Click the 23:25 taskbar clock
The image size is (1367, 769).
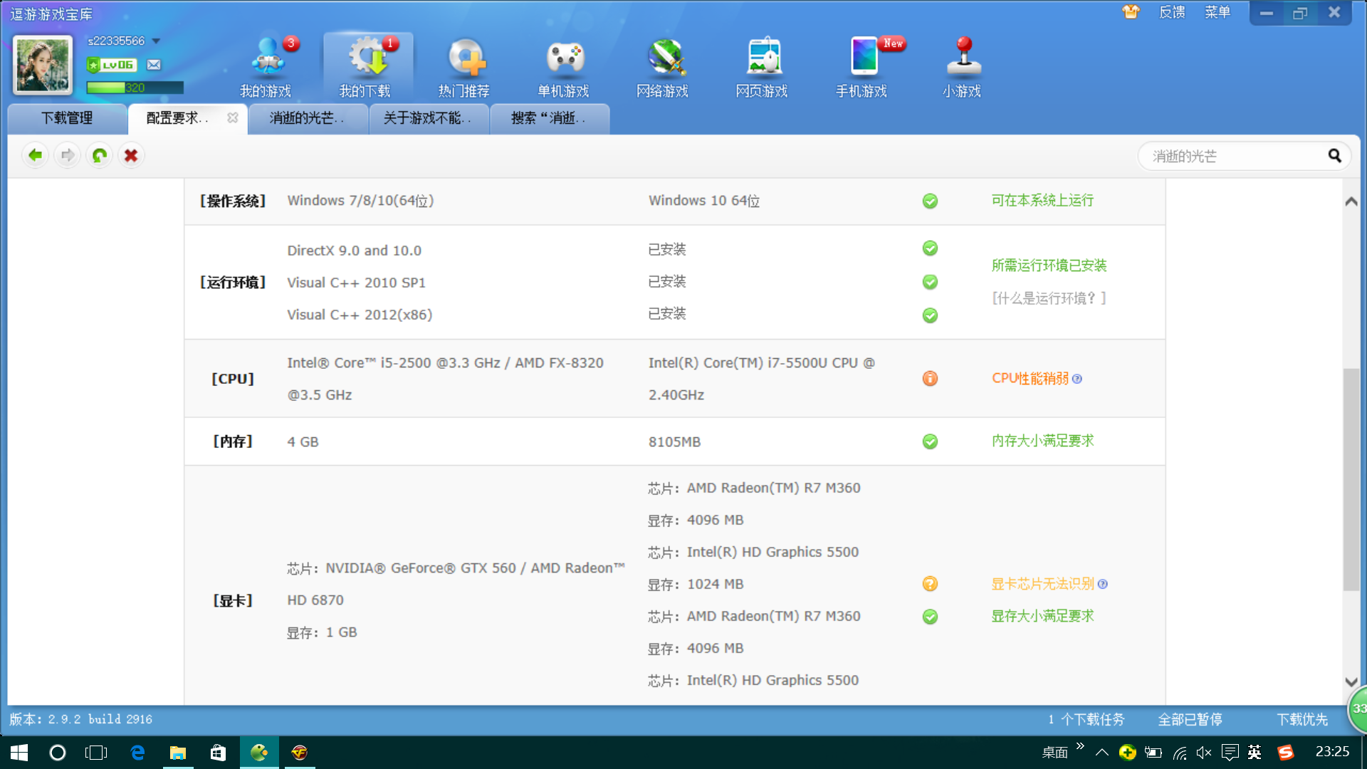click(x=1332, y=752)
